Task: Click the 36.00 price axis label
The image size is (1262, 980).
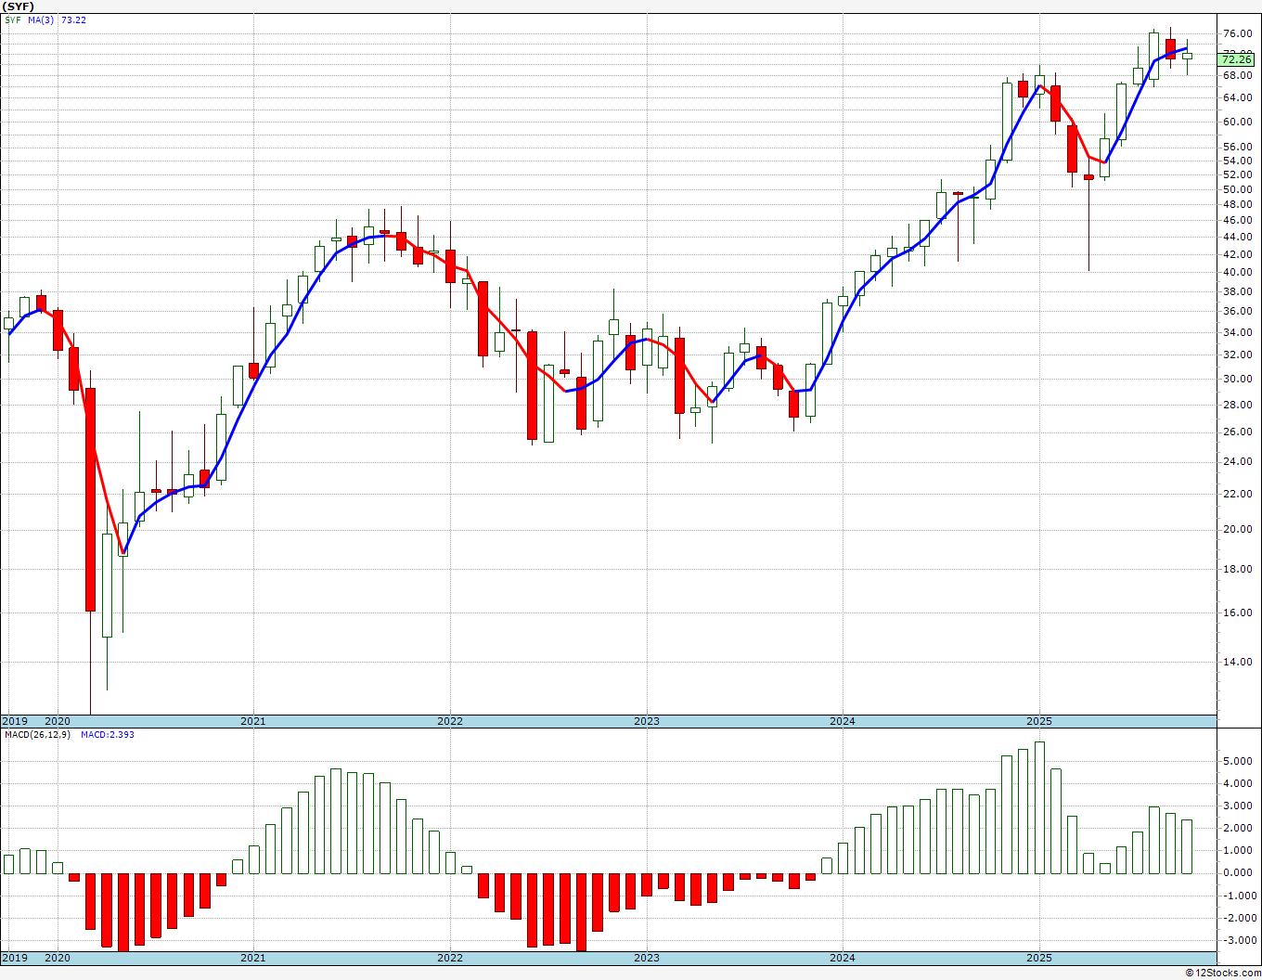Action: tap(1238, 311)
